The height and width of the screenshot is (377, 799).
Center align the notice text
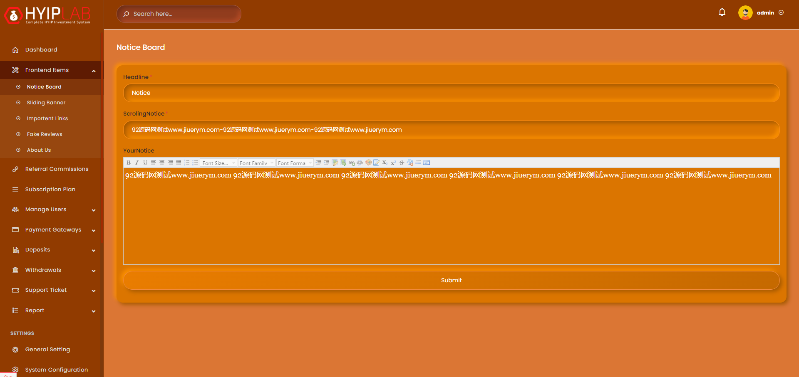pos(162,163)
